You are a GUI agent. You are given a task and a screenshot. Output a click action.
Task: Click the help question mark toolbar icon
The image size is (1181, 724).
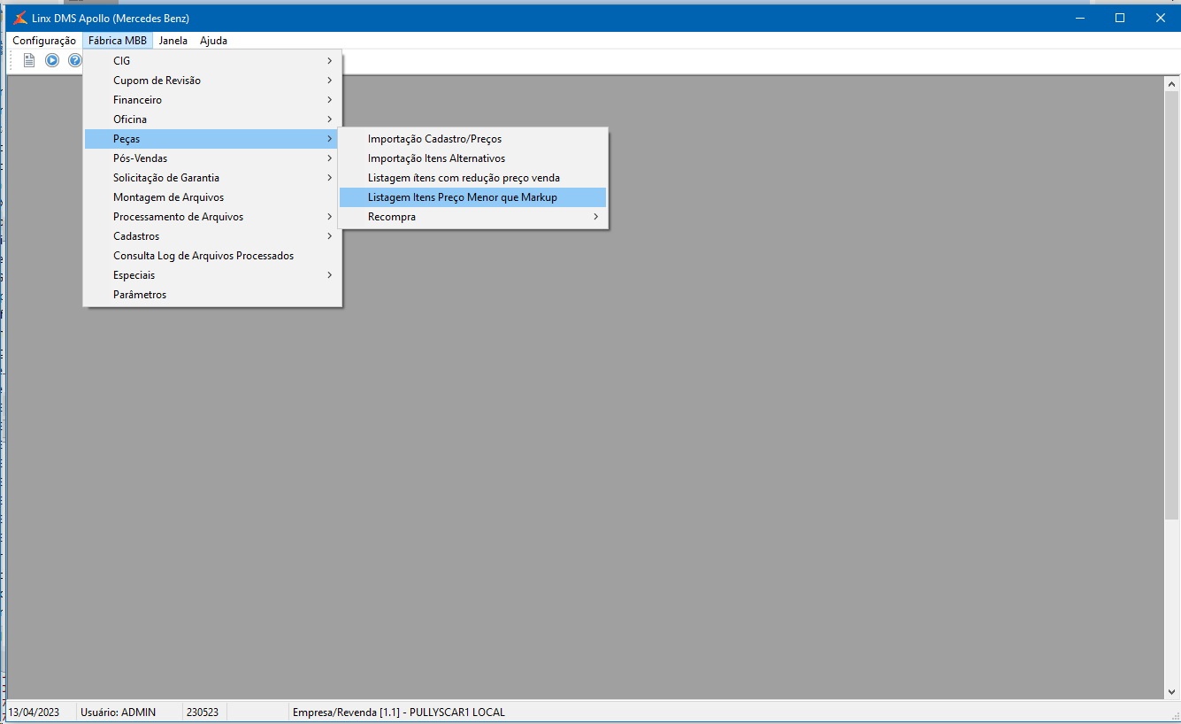(x=75, y=61)
